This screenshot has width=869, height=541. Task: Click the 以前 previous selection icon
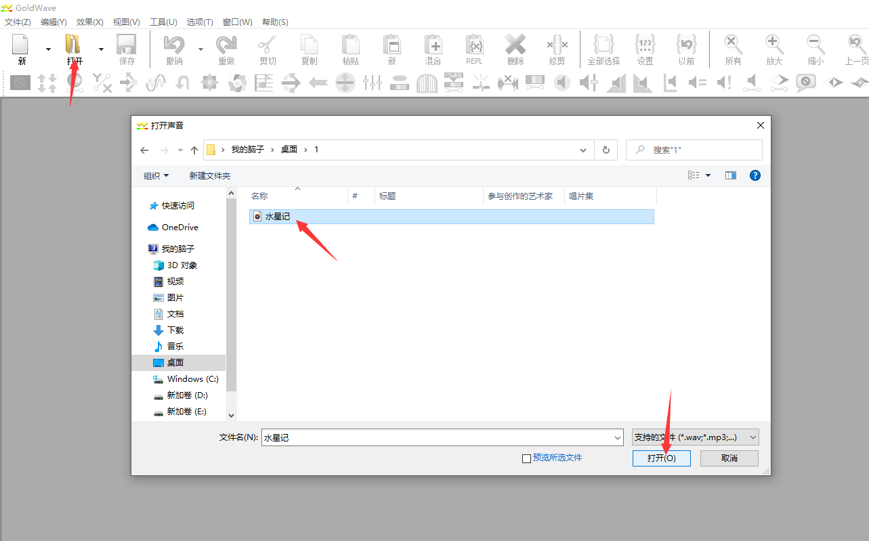pos(686,45)
